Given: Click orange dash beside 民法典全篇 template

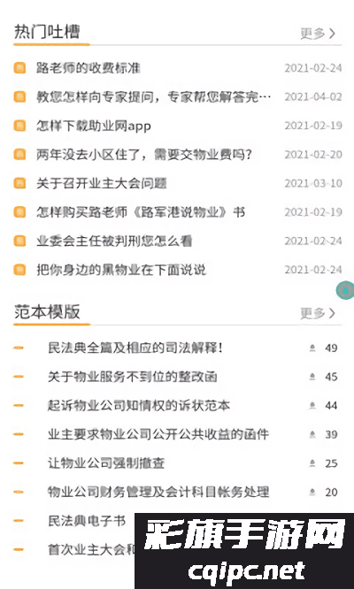Looking at the screenshot, I should tap(19, 348).
